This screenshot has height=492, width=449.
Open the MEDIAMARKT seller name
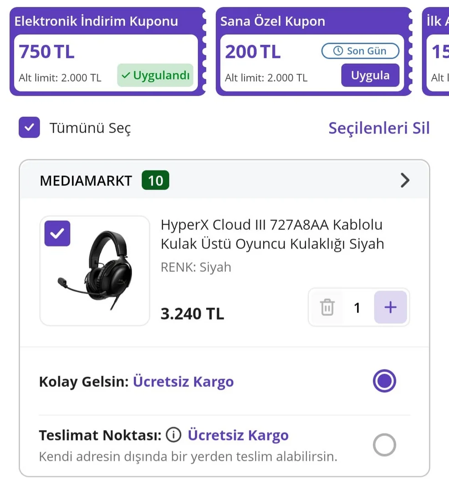86,181
